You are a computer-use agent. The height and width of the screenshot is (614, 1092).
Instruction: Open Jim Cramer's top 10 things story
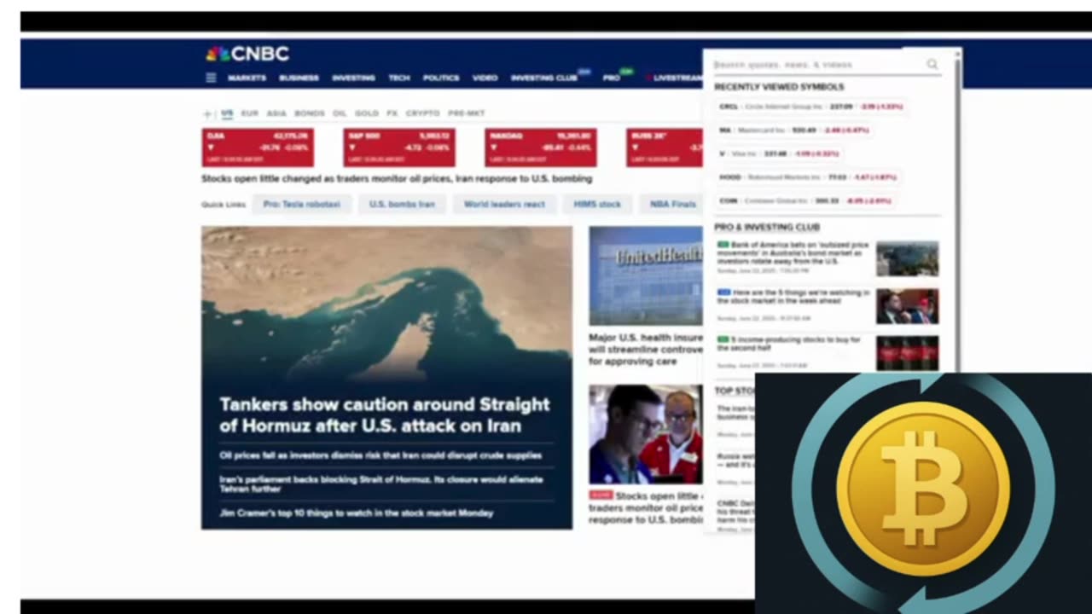[x=357, y=513]
